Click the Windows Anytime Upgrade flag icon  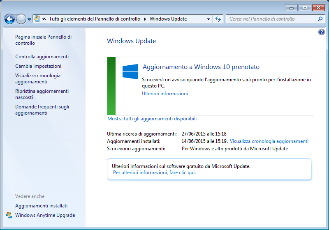(9, 215)
